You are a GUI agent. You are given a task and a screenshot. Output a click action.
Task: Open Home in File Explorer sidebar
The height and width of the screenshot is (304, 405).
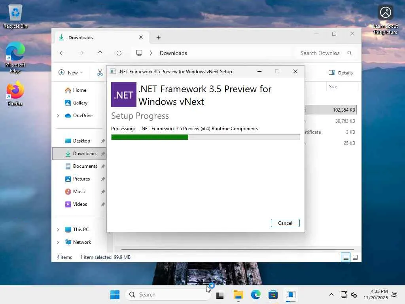79,90
